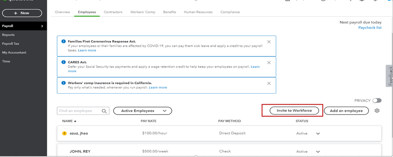Dismiss the Workers' comp insurance notice
Viewport: 393px width, 157px height.
[269, 83]
